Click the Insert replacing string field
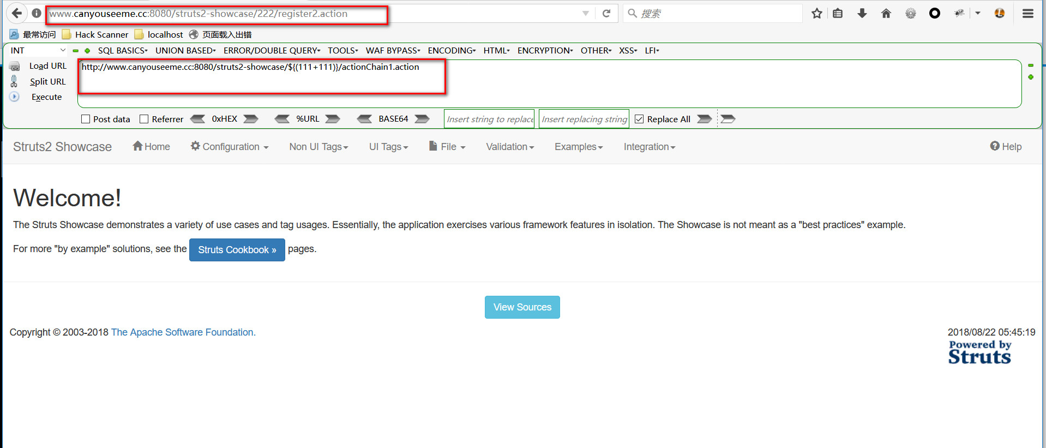Viewport: 1046px width, 448px height. (x=584, y=119)
